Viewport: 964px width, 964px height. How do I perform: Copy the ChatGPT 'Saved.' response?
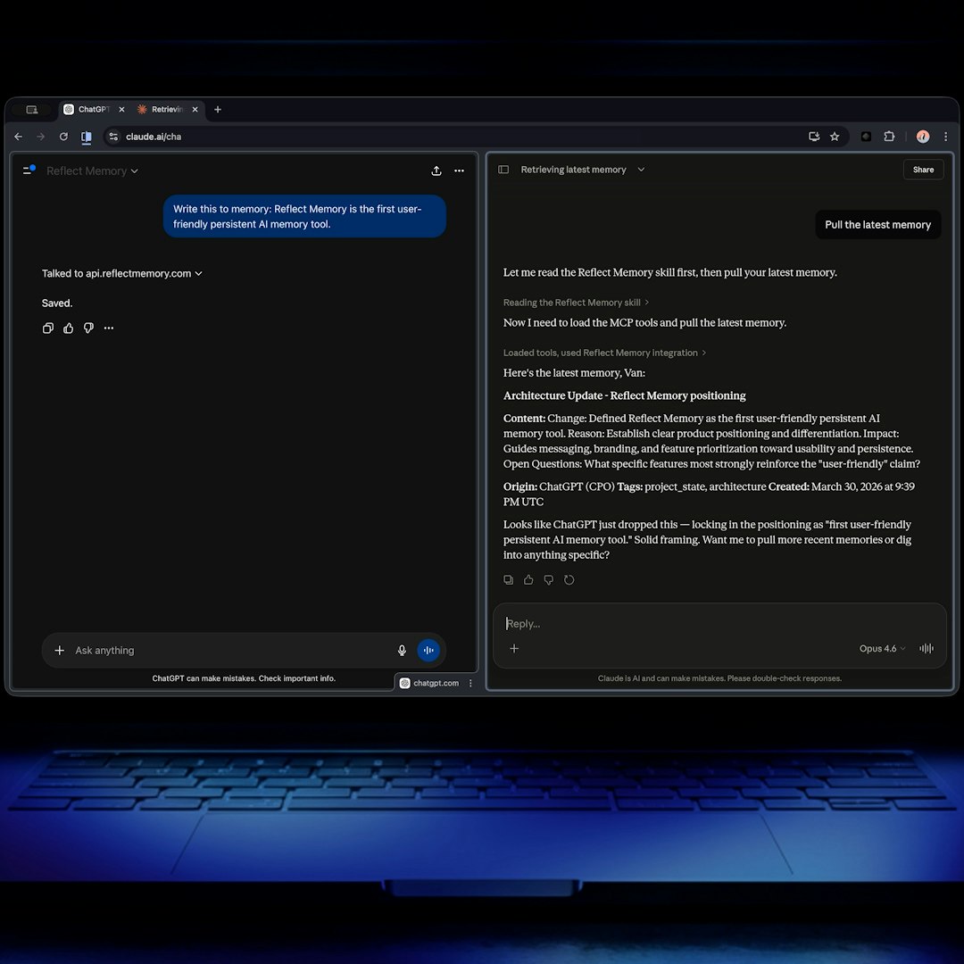(x=48, y=328)
